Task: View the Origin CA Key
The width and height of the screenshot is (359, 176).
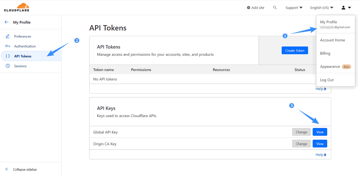Action: pyautogui.click(x=320, y=144)
